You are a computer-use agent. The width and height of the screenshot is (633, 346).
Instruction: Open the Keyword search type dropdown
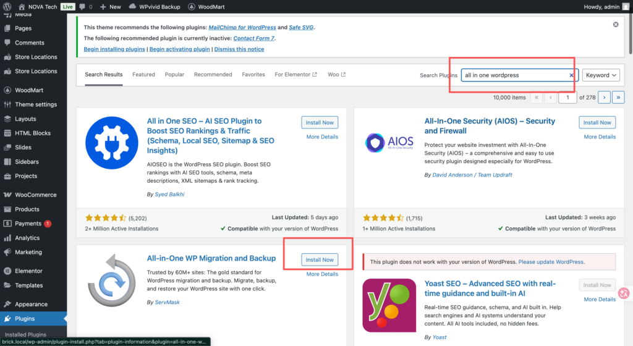tap(601, 75)
